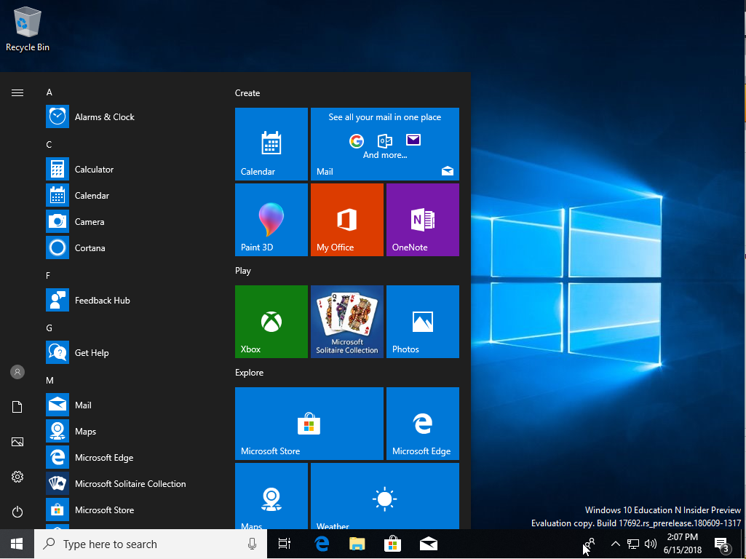Open Documents from the Start side rail

[17, 407]
